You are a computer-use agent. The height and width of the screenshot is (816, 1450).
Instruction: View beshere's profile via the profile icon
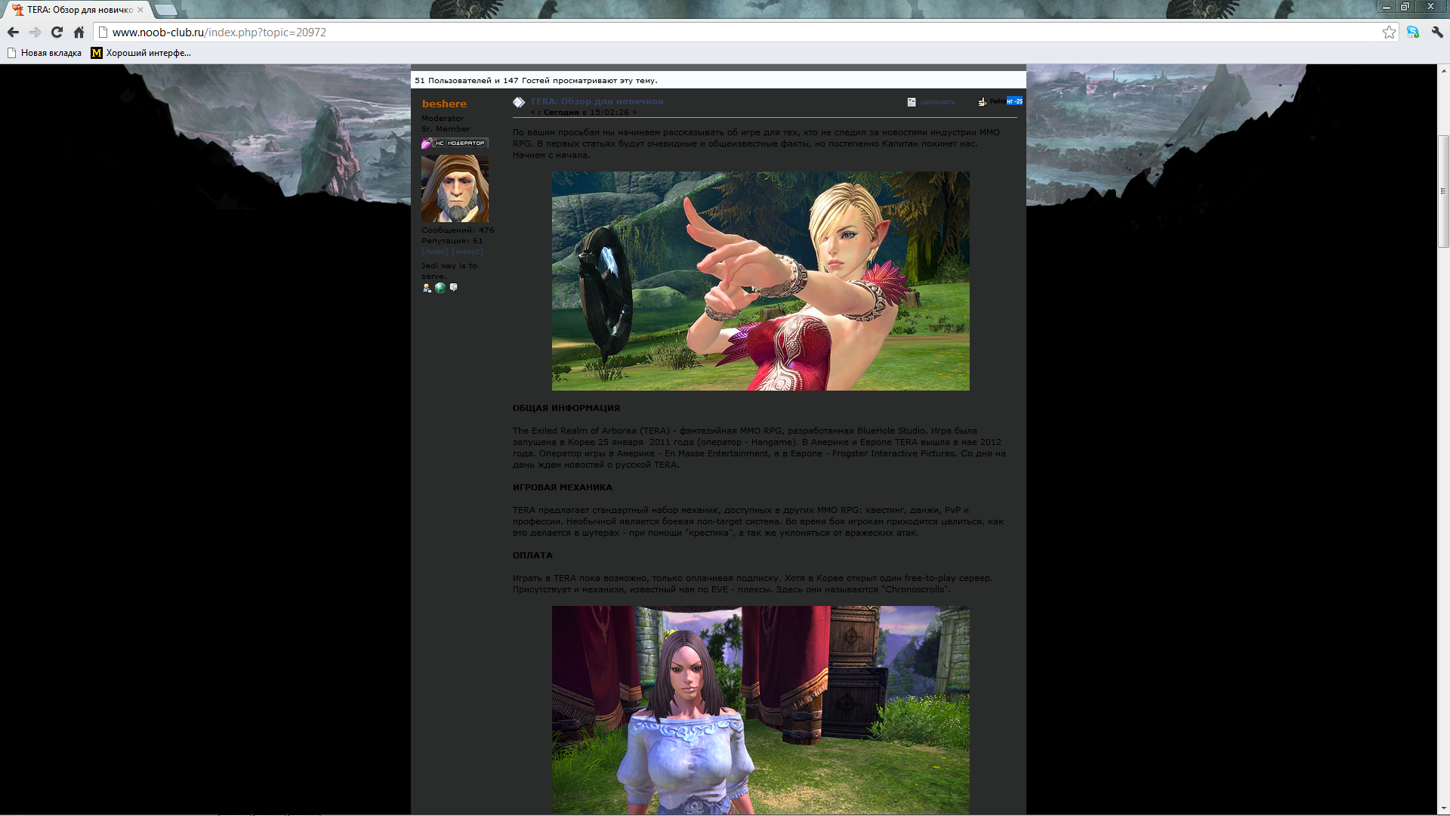pyautogui.click(x=427, y=288)
